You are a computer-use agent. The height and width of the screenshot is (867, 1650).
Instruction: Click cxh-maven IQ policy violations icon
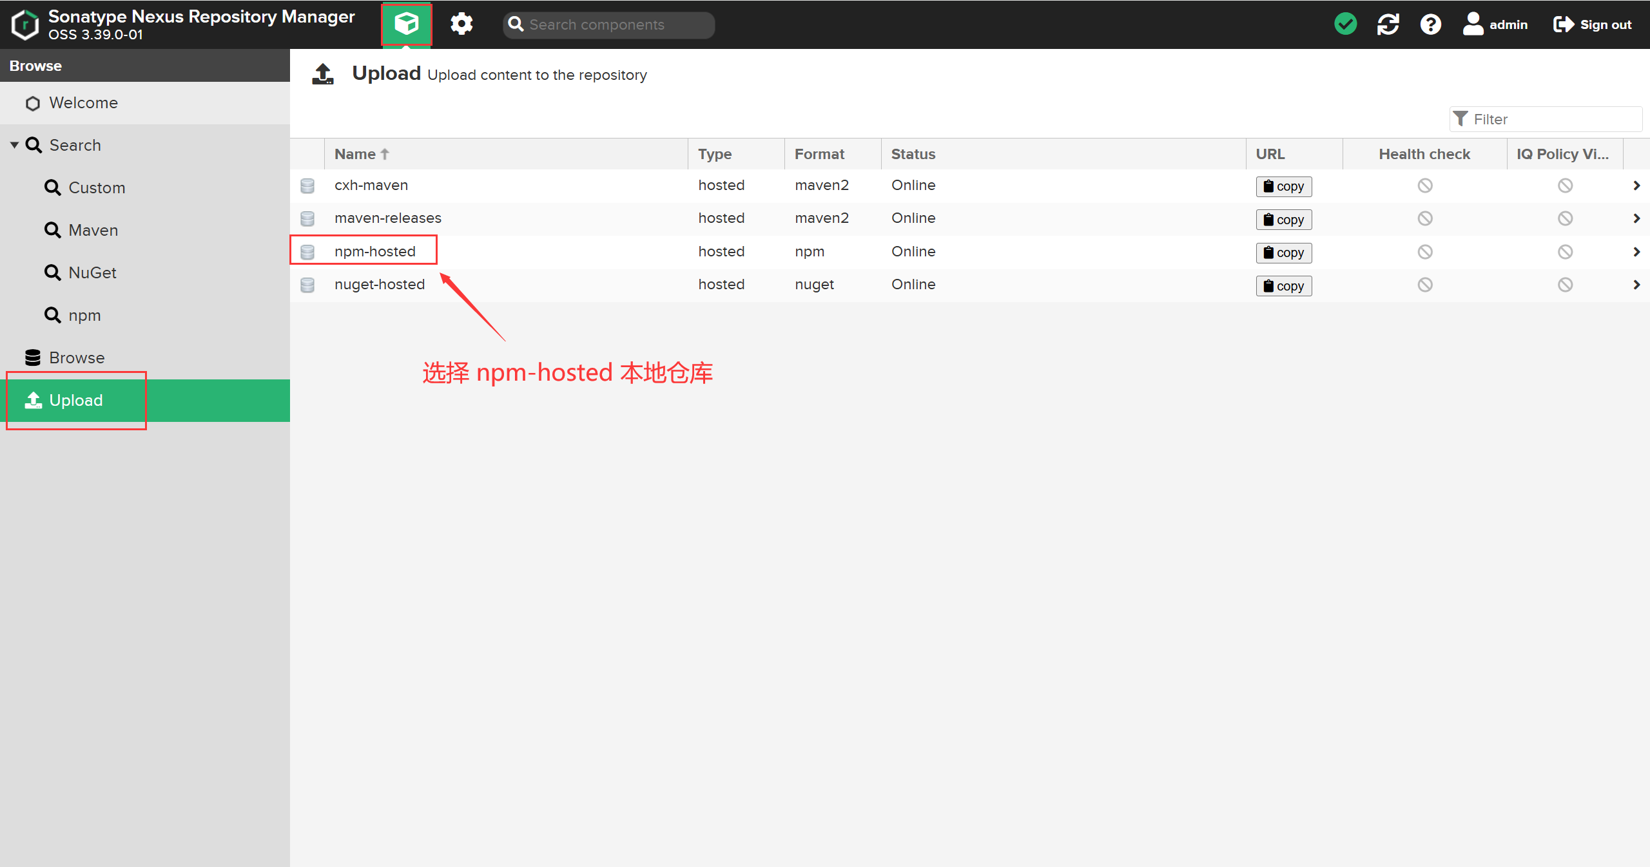[1565, 186]
